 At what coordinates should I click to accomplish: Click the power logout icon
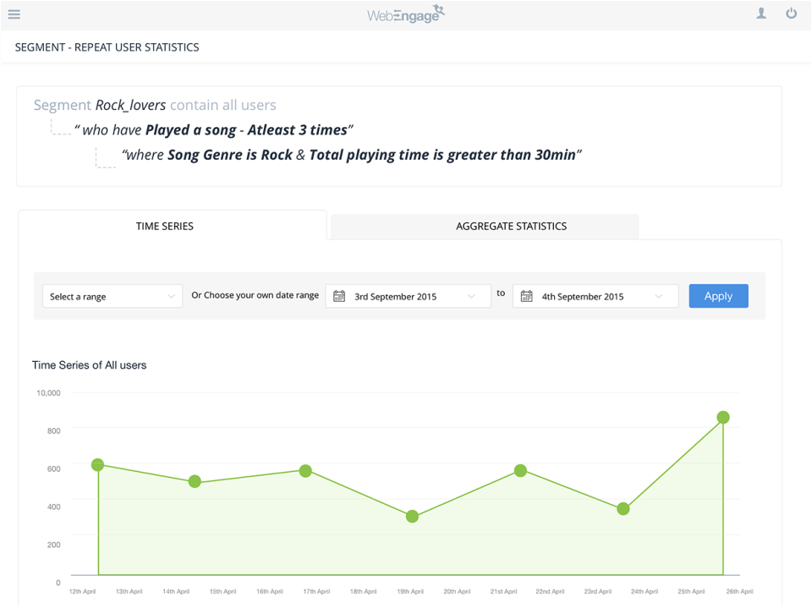click(x=791, y=14)
